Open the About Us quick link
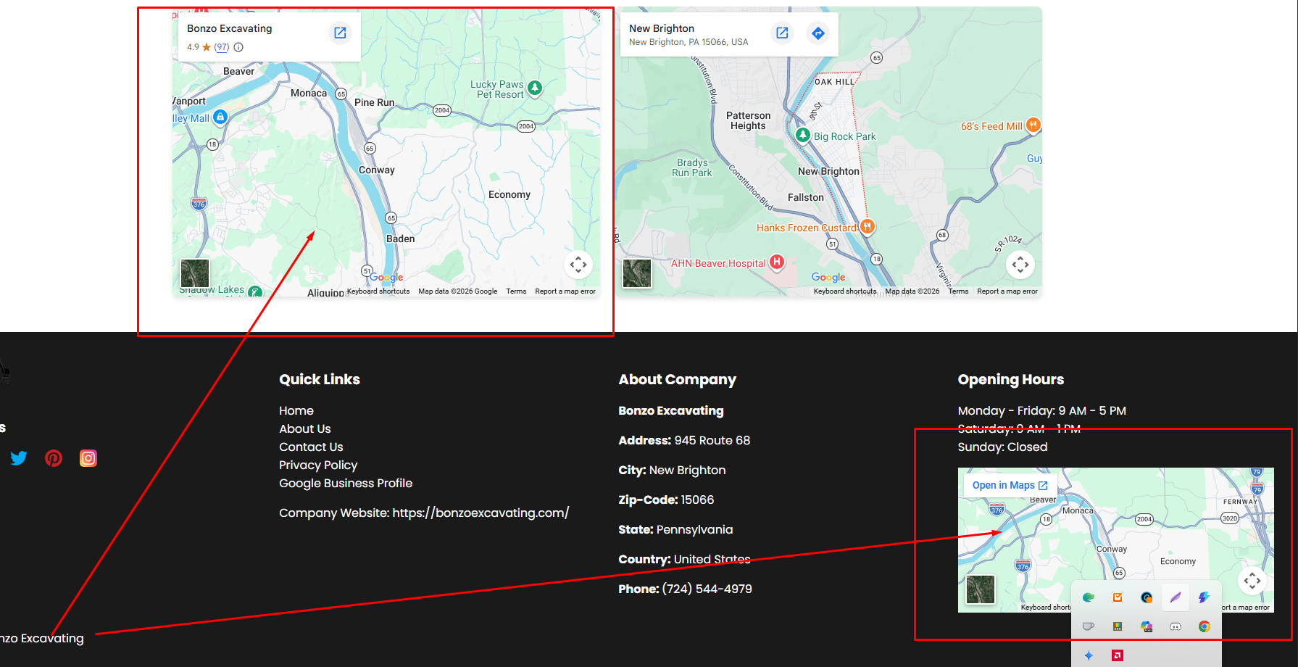This screenshot has width=1298, height=667. click(x=305, y=428)
